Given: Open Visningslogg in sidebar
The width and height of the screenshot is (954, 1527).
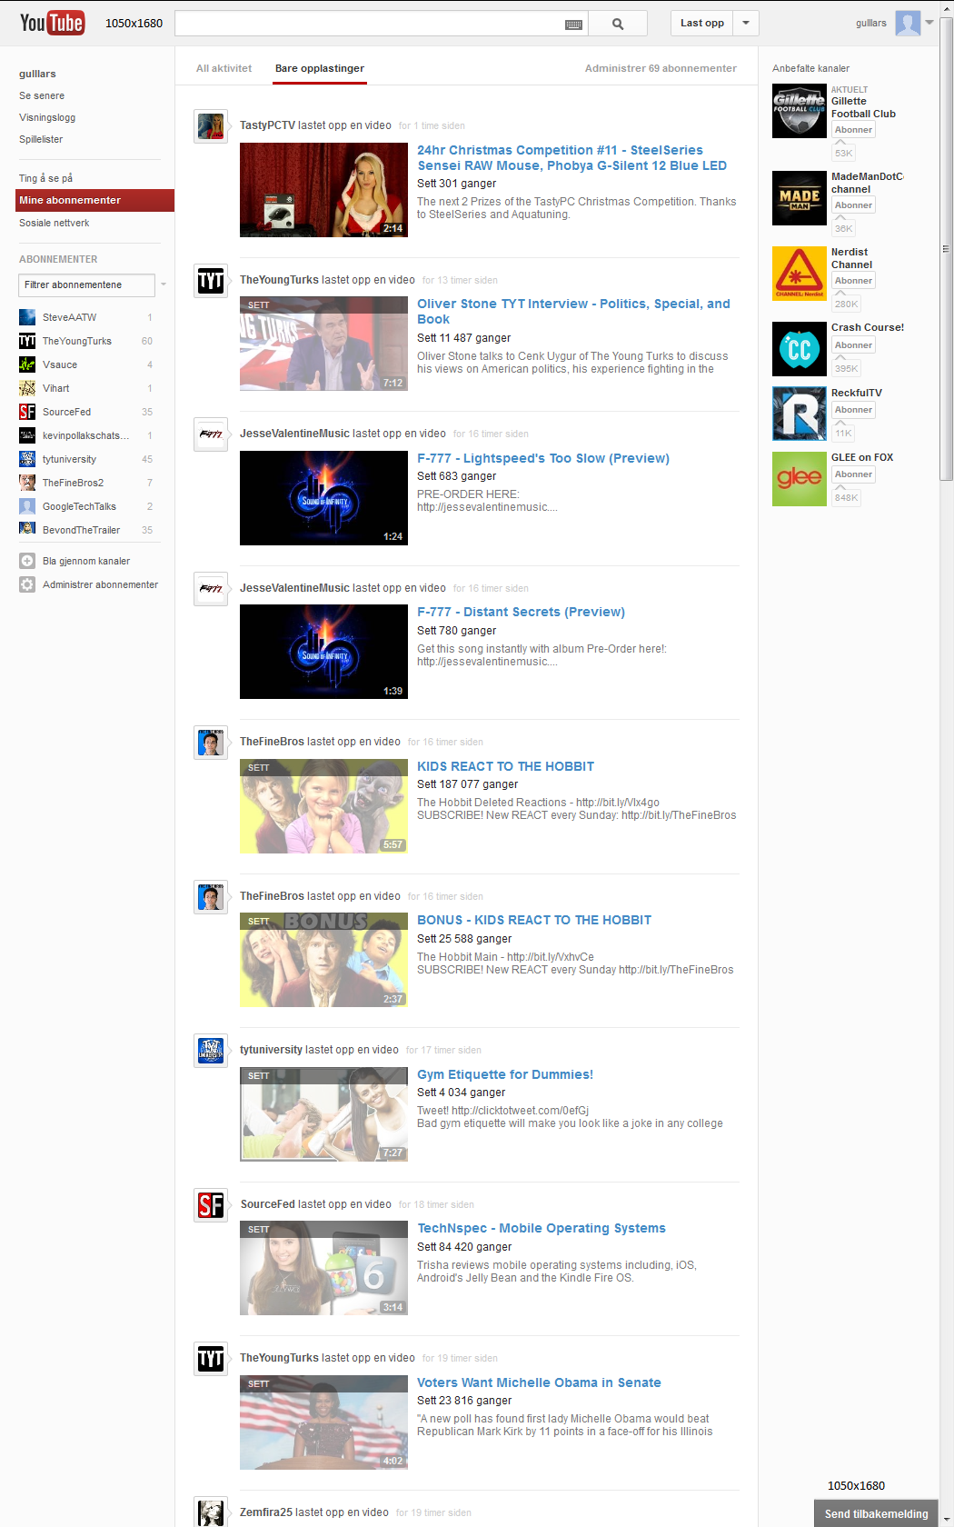Looking at the screenshot, I should [x=47, y=117].
